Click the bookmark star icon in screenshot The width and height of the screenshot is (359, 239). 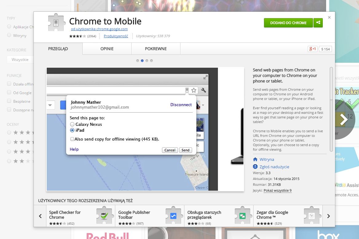[x=194, y=90]
